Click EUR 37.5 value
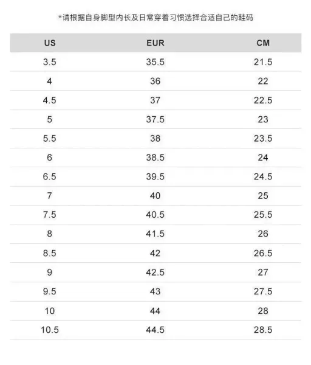This screenshot has height=365, width=311. click(155, 119)
